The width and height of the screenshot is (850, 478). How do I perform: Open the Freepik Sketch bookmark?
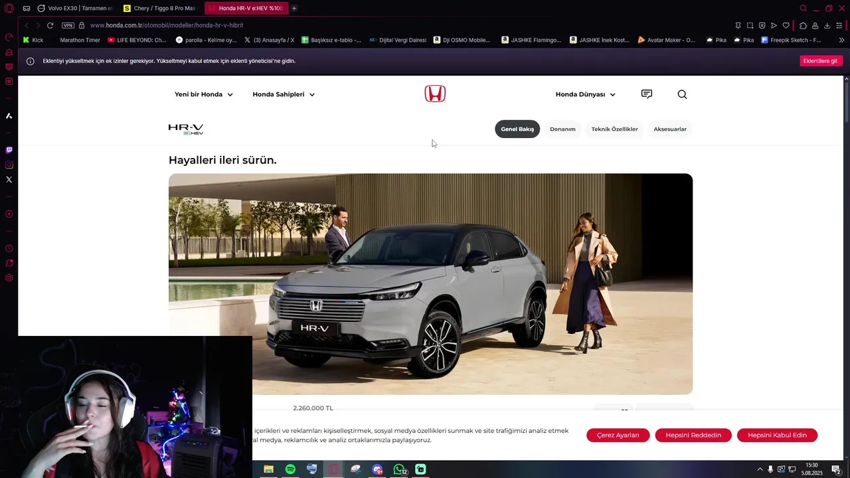792,40
